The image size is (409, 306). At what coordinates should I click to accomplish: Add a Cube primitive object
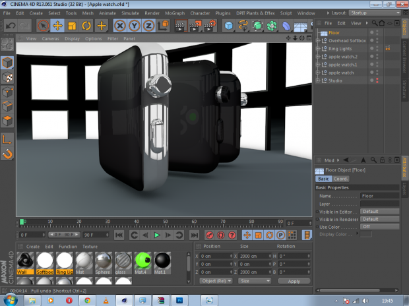point(229,26)
